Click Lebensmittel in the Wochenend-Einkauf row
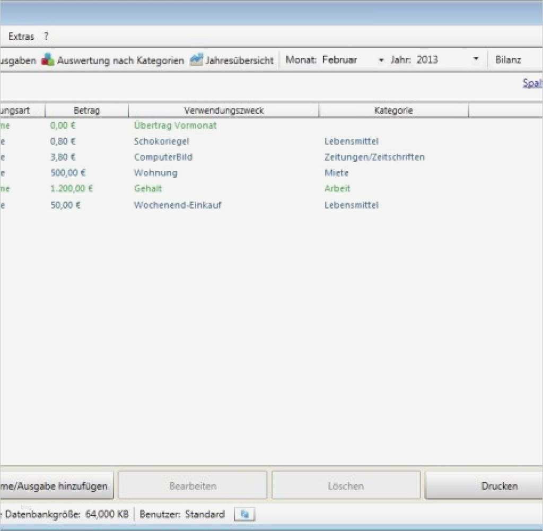 pyautogui.click(x=351, y=205)
